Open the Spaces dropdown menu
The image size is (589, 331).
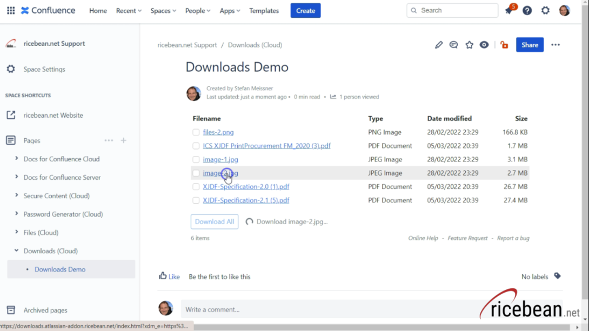pyautogui.click(x=163, y=10)
